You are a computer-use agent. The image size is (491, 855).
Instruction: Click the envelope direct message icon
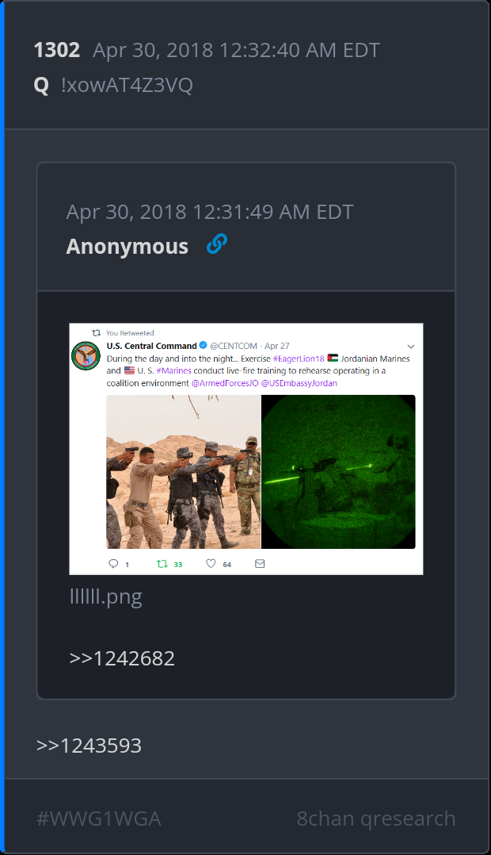tap(260, 563)
